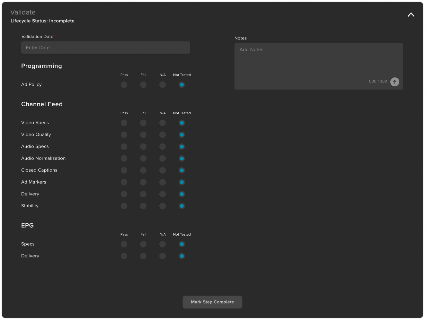Mark Audio Normalization as Pass
This screenshot has width=425, height=320.
(124, 158)
